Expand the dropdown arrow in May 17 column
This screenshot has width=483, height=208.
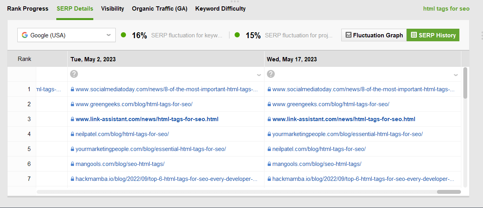tap(456, 75)
